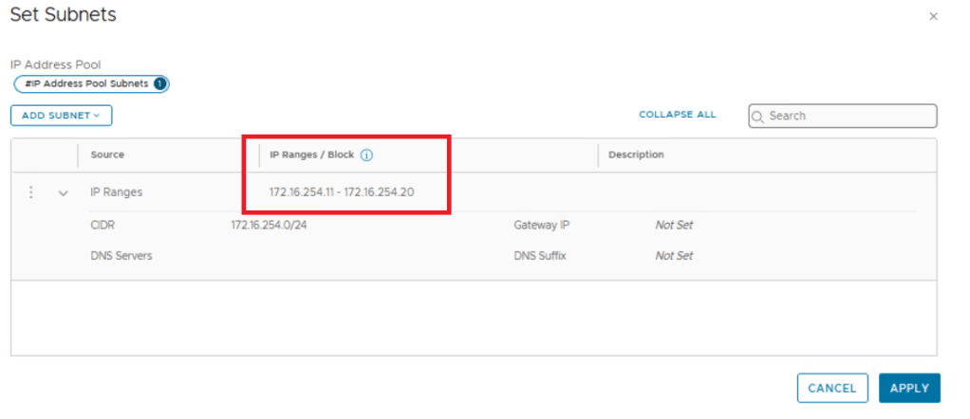Click the IP Ranges / Block column header

coord(310,155)
